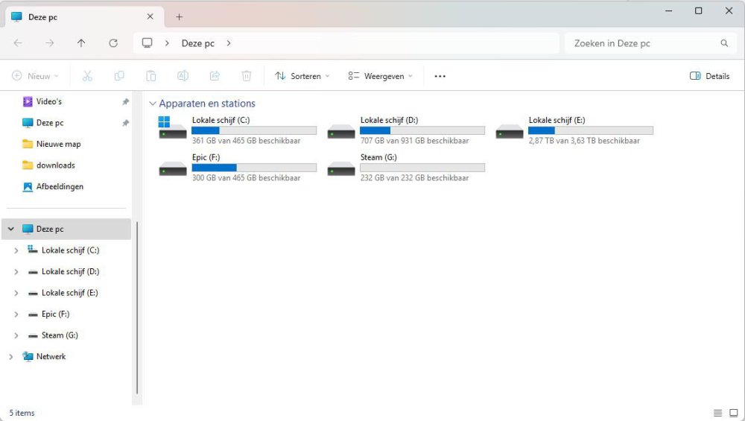This screenshot has width=745, height=421.
Task: Expand Lokale schijf (D:) in the tree
Action: (x=16, y=272)
